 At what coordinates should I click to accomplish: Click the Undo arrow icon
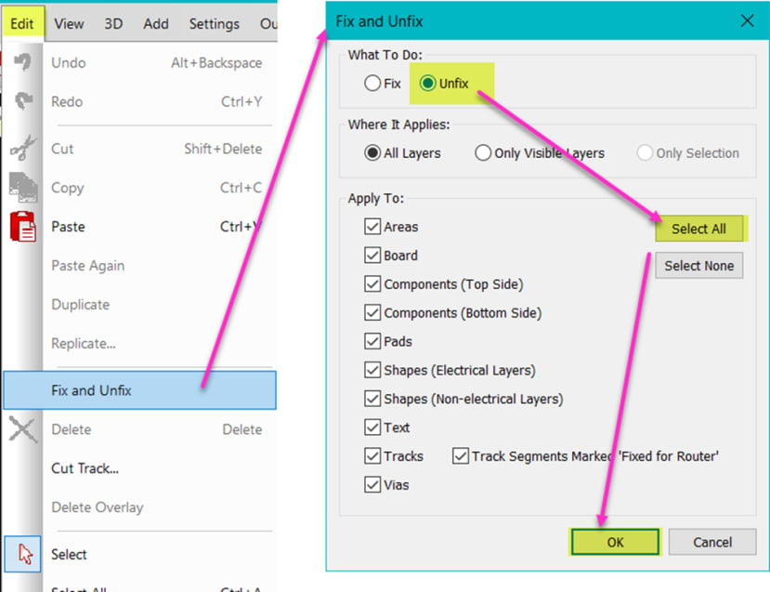[x=22, y=62]
